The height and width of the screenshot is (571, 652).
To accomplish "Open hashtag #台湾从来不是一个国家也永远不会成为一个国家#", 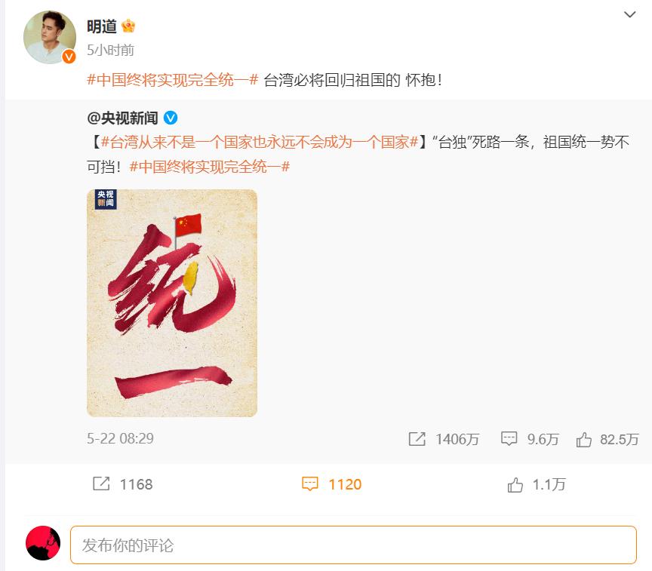I will 260,143.
